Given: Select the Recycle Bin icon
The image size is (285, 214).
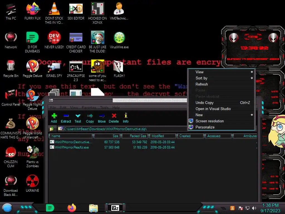Looking at the screenshot, I should [x=11, y=69].
